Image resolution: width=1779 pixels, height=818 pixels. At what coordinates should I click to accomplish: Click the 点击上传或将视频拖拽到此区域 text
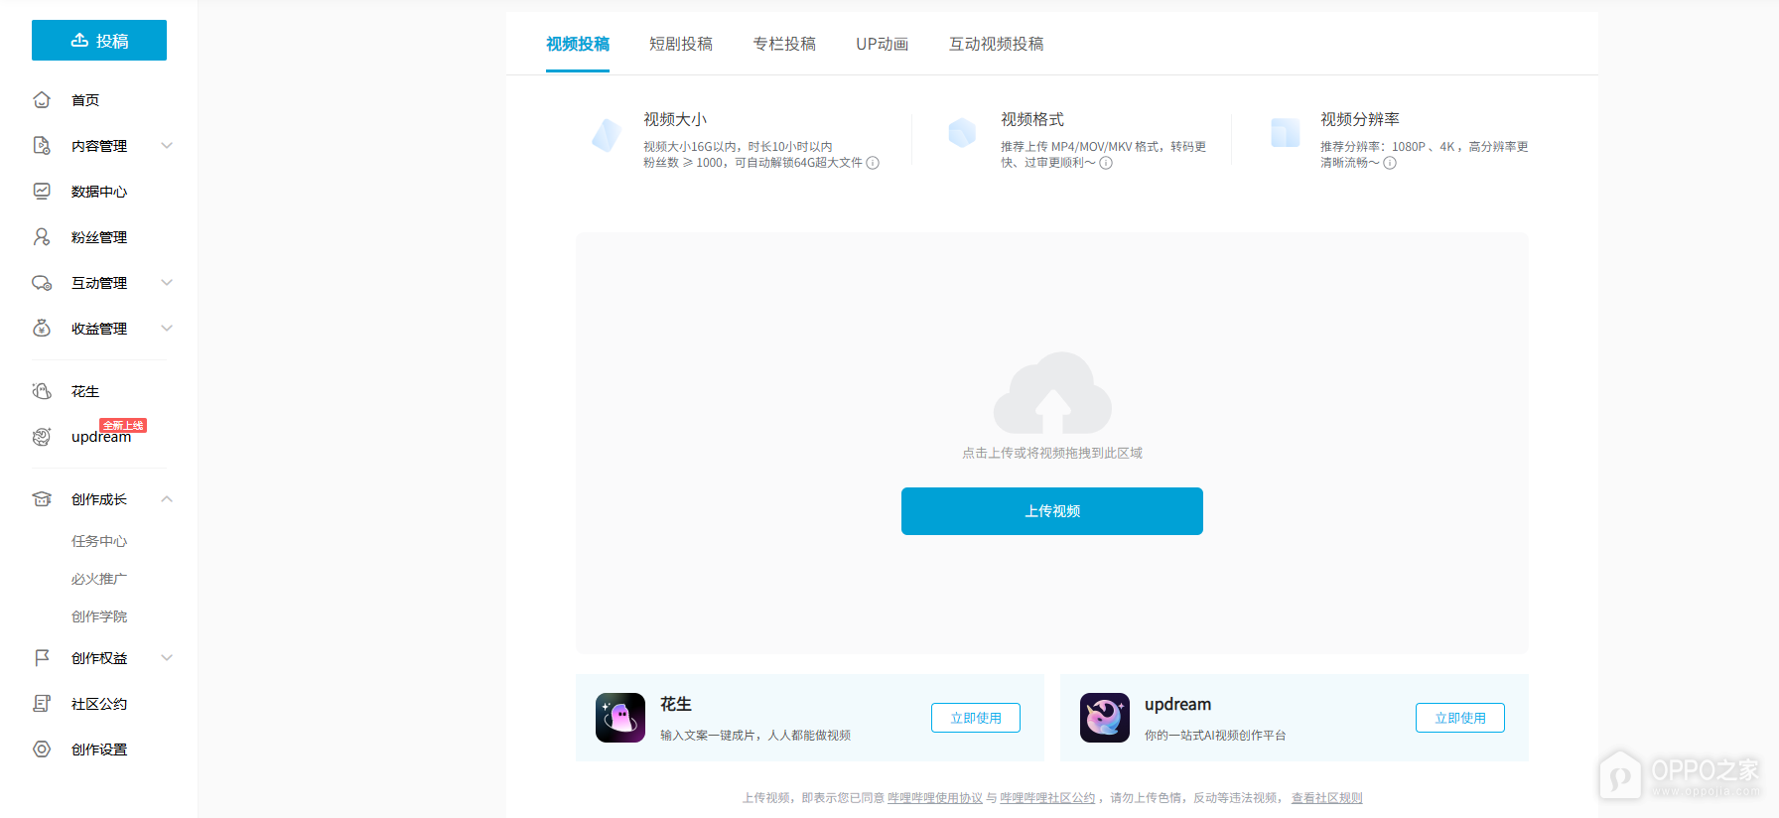point(1052,453)
